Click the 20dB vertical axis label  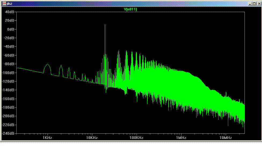coord(10,20)
